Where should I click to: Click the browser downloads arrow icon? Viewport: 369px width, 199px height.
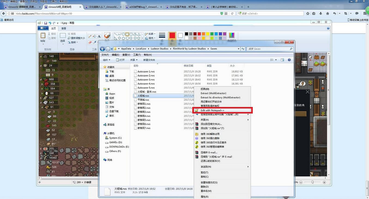point(321,13)
